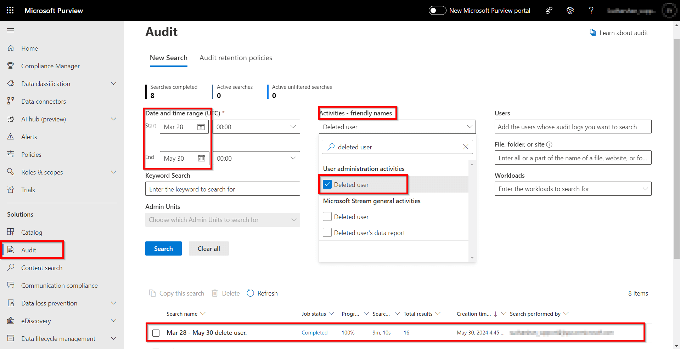Screen dimensions: 680x349
Task: Open the End date calendar picker icon
Action: point(201,158)
